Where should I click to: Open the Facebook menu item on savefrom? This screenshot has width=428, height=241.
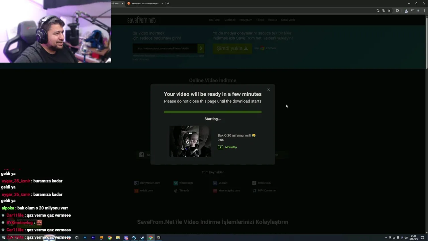(x=229, y=20)
